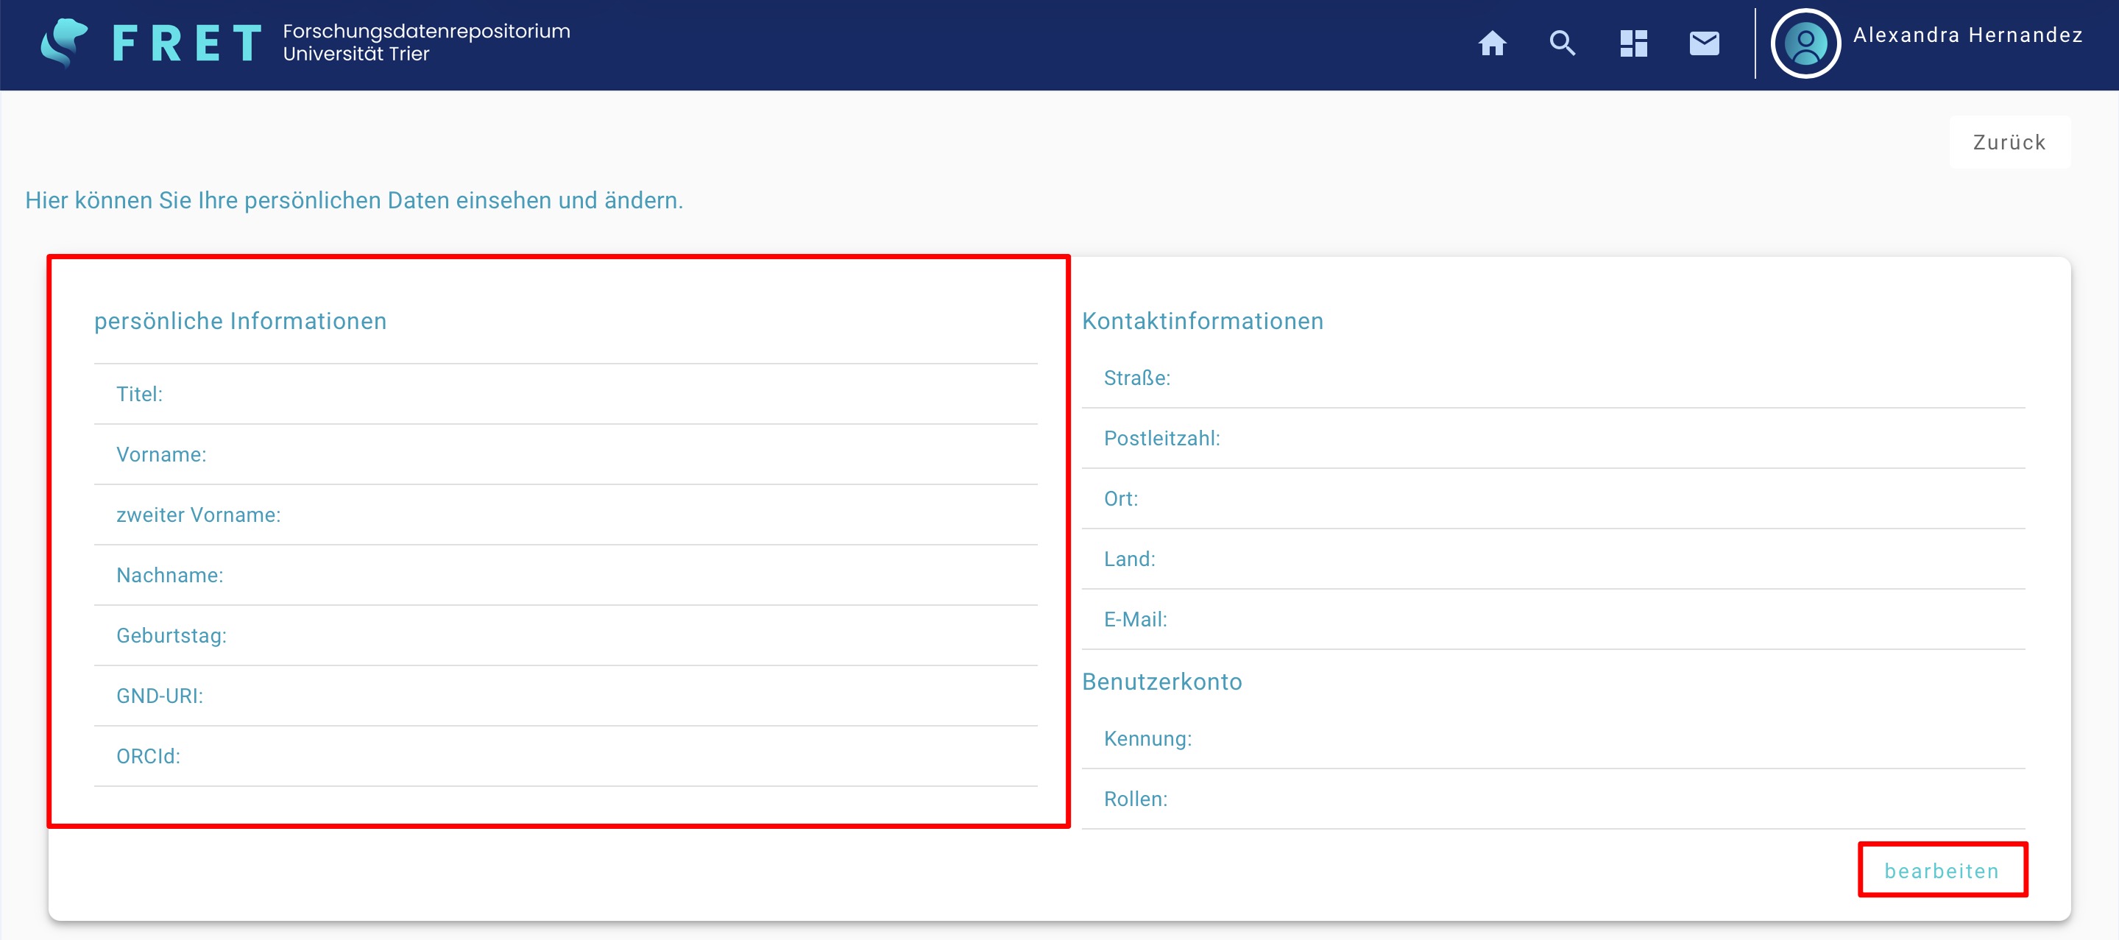This screenshot has width=2119, height=940.
Task: Click the FRET bird logo
Action: [64, 43]
